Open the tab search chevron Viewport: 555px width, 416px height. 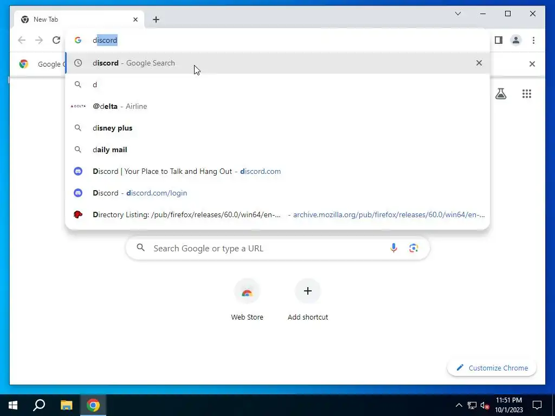tap(457, 14)
